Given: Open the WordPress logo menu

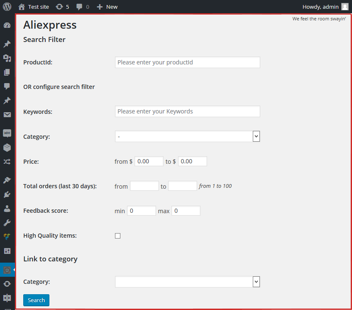Looking at the screenshot, I should (7, 7).
